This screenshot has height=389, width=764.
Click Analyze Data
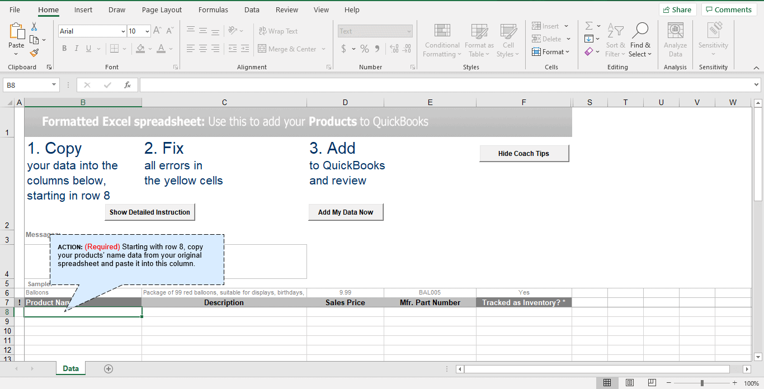[676, 40]
